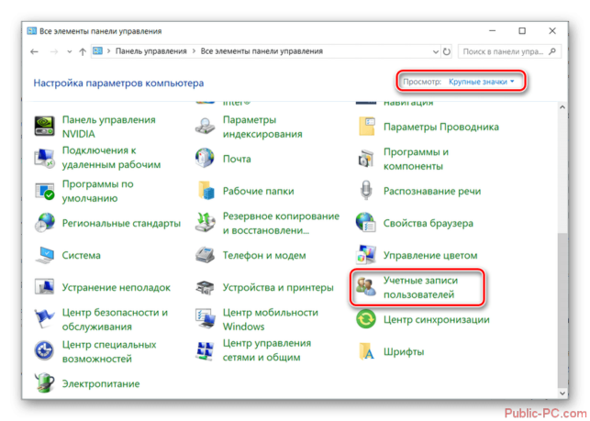Click the Windows mobility center icon

pyautogui.click(x=205, y=319)
